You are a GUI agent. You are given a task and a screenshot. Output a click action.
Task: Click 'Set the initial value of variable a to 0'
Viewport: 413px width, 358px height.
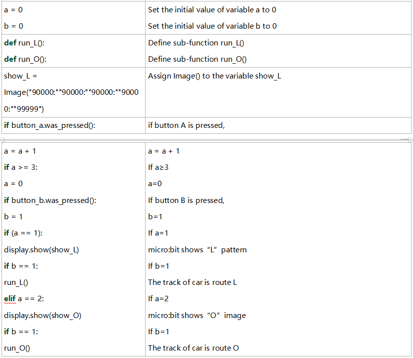pos(212,10)
